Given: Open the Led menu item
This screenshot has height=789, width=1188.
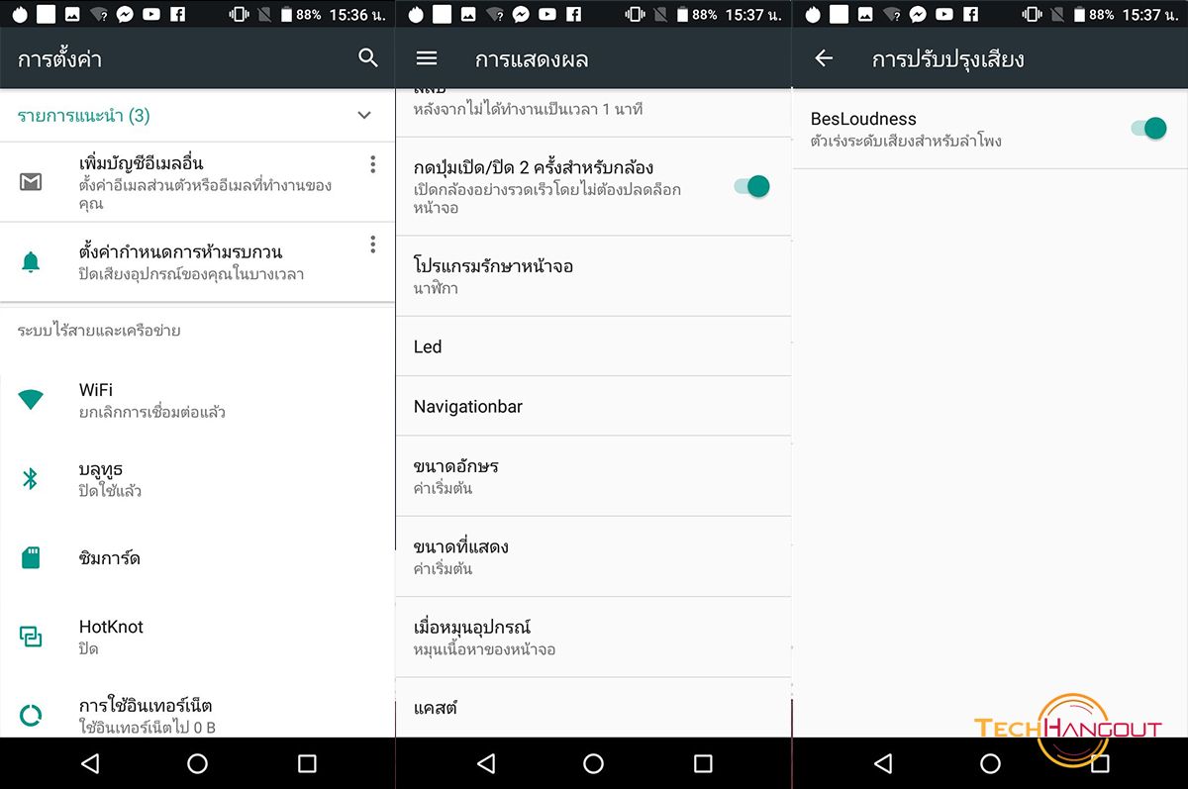Looking at the screenshot, I should pyautogui.click(x=593, y=346).
